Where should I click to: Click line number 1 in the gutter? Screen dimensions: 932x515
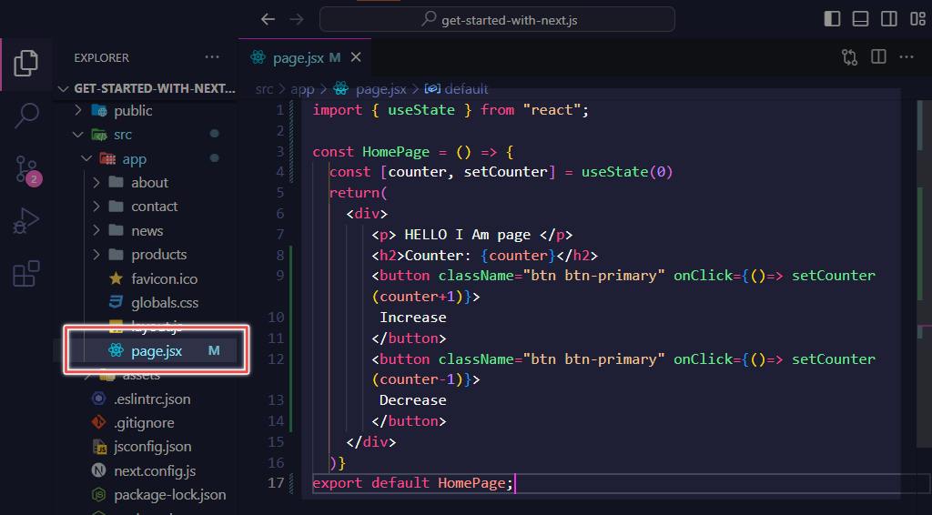coord(280,110)
